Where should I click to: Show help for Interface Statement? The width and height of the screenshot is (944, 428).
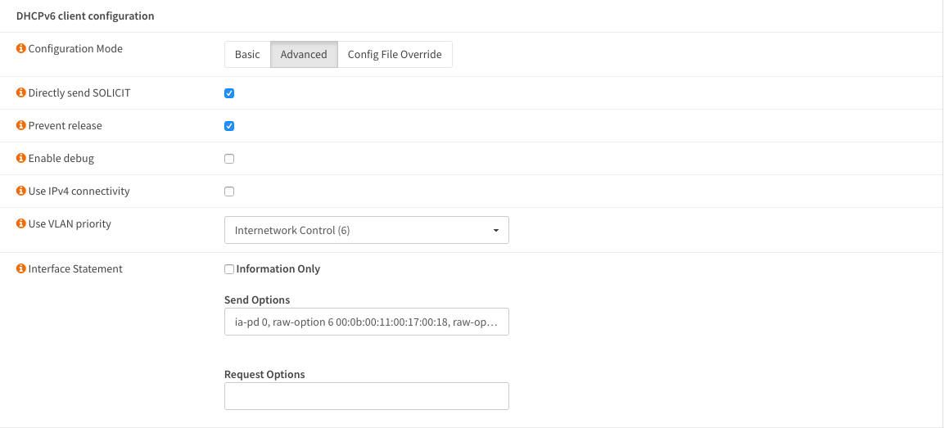pos(21,269)
